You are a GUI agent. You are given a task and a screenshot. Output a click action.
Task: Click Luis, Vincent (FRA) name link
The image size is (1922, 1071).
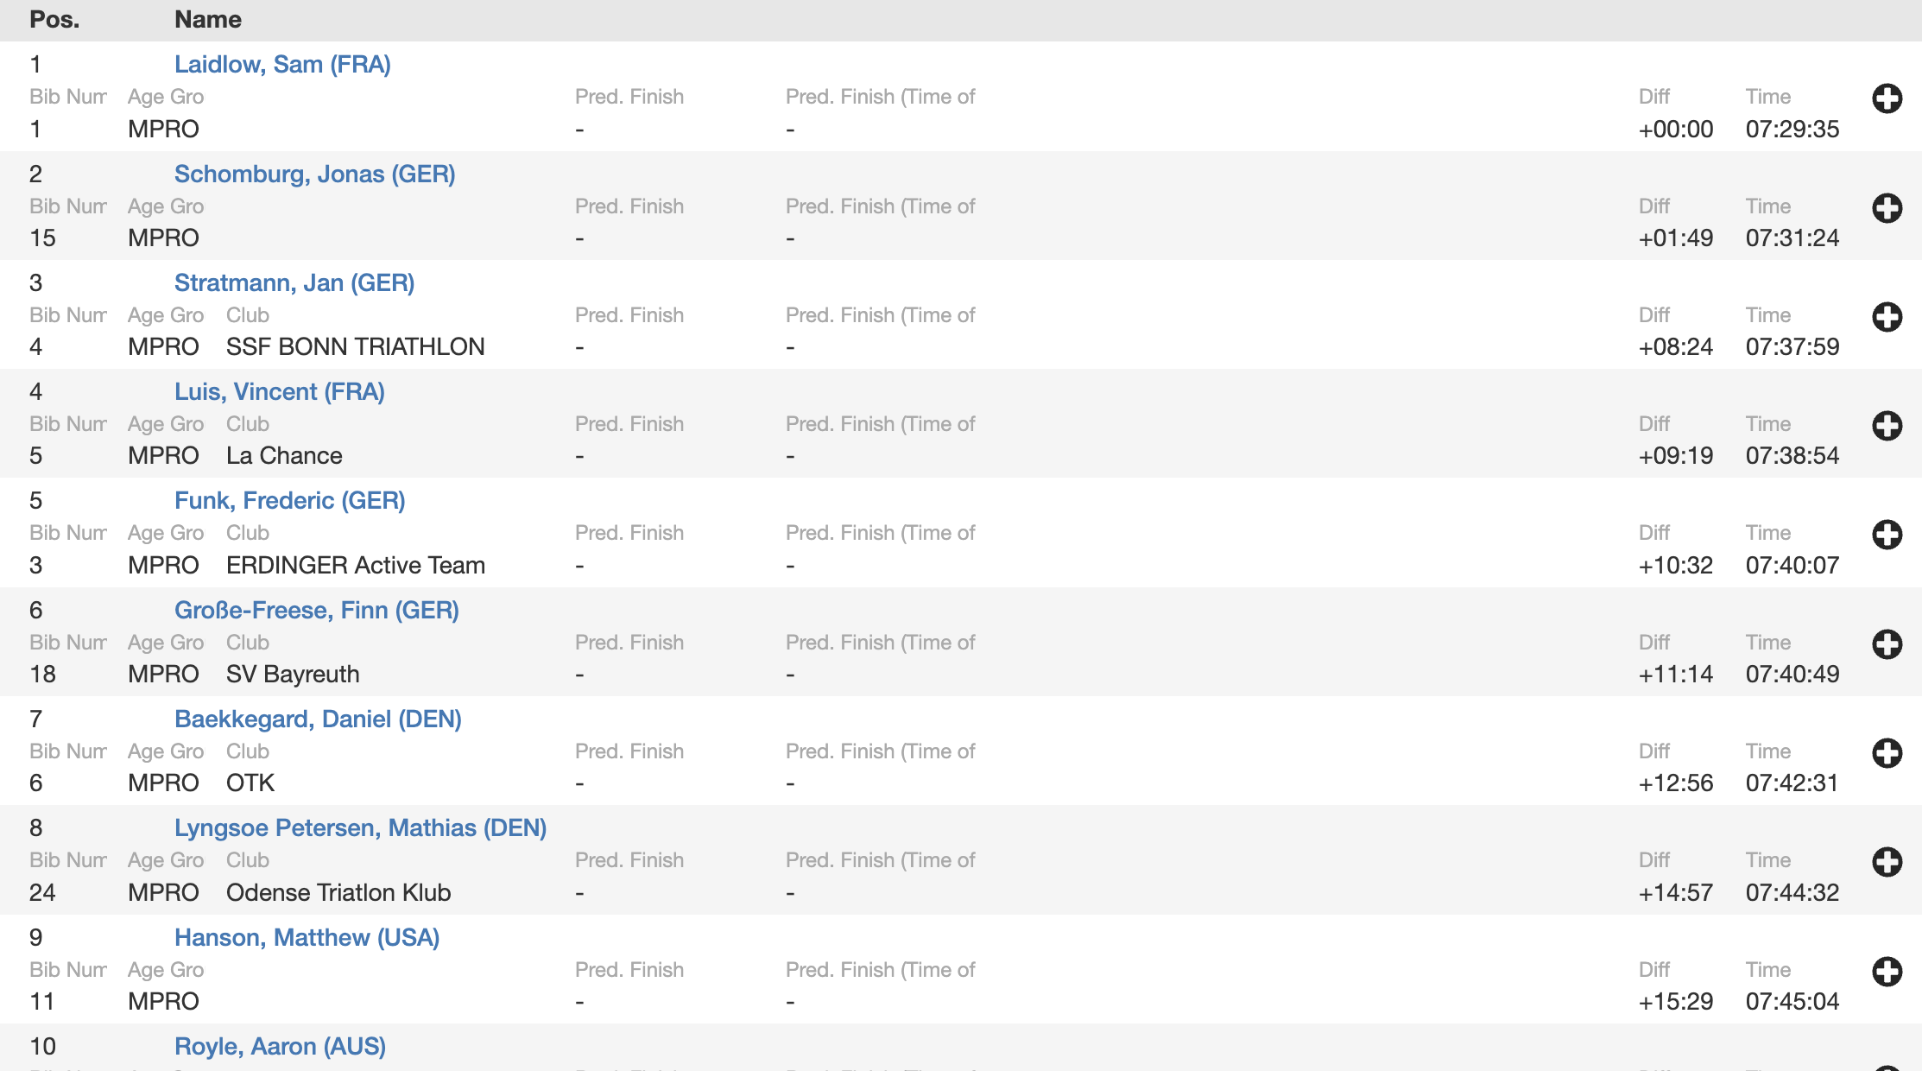pyautogui.click(x=279, y=392)
